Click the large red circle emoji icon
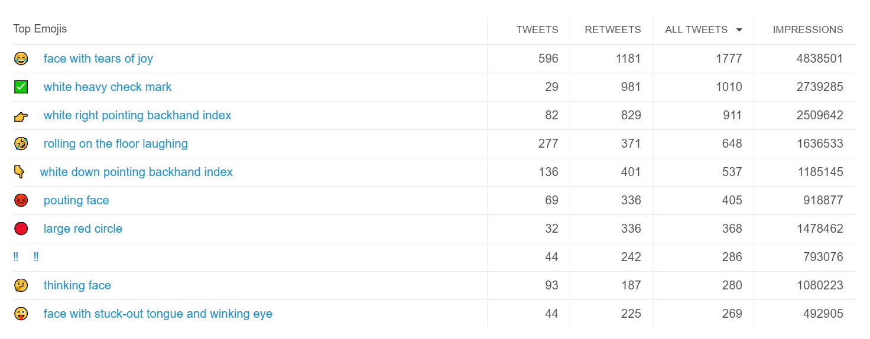870x339 pixels. (21, 229)
